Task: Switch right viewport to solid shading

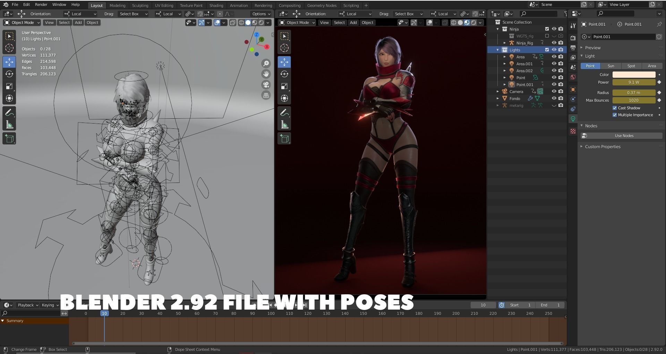Action: tap(460, 23)
